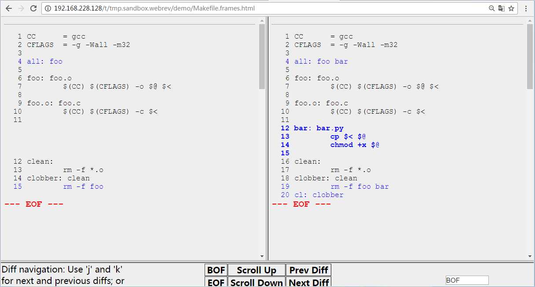
Task: Click the Next Diff button
Action: pos(308,282)
